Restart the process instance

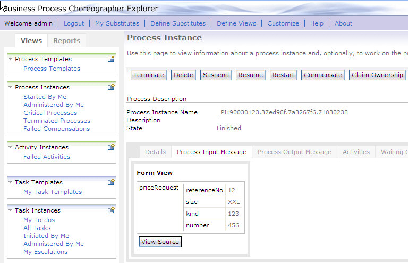click(x=283, y=75)
